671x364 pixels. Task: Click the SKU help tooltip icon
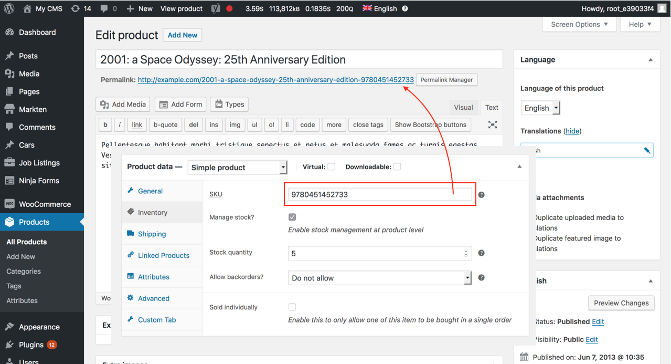click(x=481, y=194)
